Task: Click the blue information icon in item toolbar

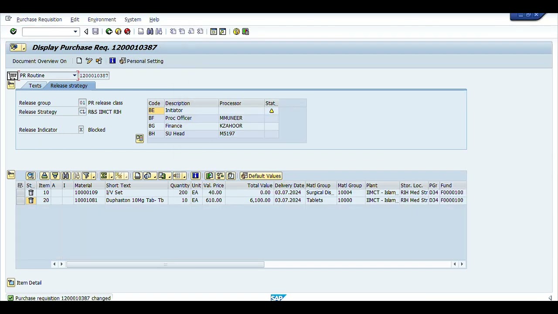Action: (x=195, y=176)
